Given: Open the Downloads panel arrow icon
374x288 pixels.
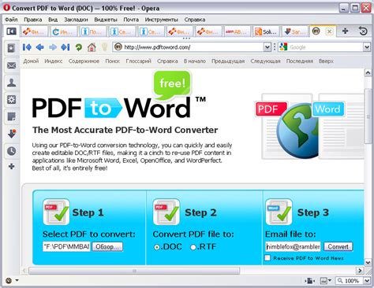Looking at the screenshot, I should [11, 134].
